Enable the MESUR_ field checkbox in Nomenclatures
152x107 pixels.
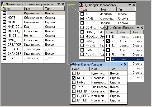[x=4, y=31]
